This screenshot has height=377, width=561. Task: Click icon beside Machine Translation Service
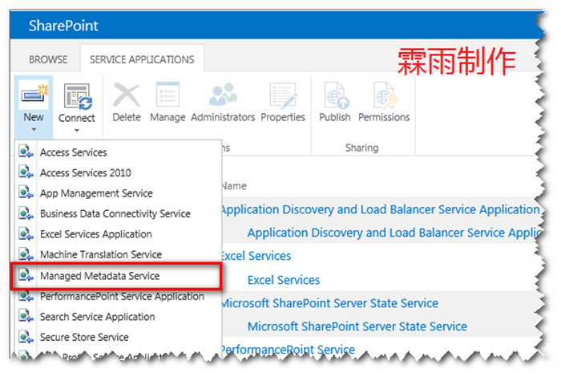[26, 253]
